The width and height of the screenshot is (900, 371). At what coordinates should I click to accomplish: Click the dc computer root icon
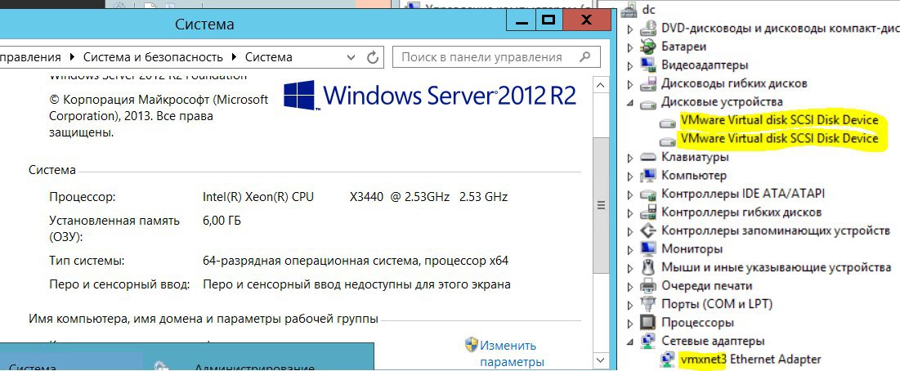coord(629,9)
